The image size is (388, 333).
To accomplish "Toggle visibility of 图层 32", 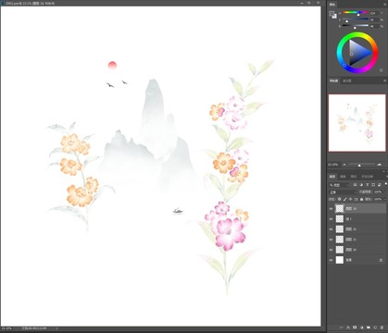I will coord(331,229).
